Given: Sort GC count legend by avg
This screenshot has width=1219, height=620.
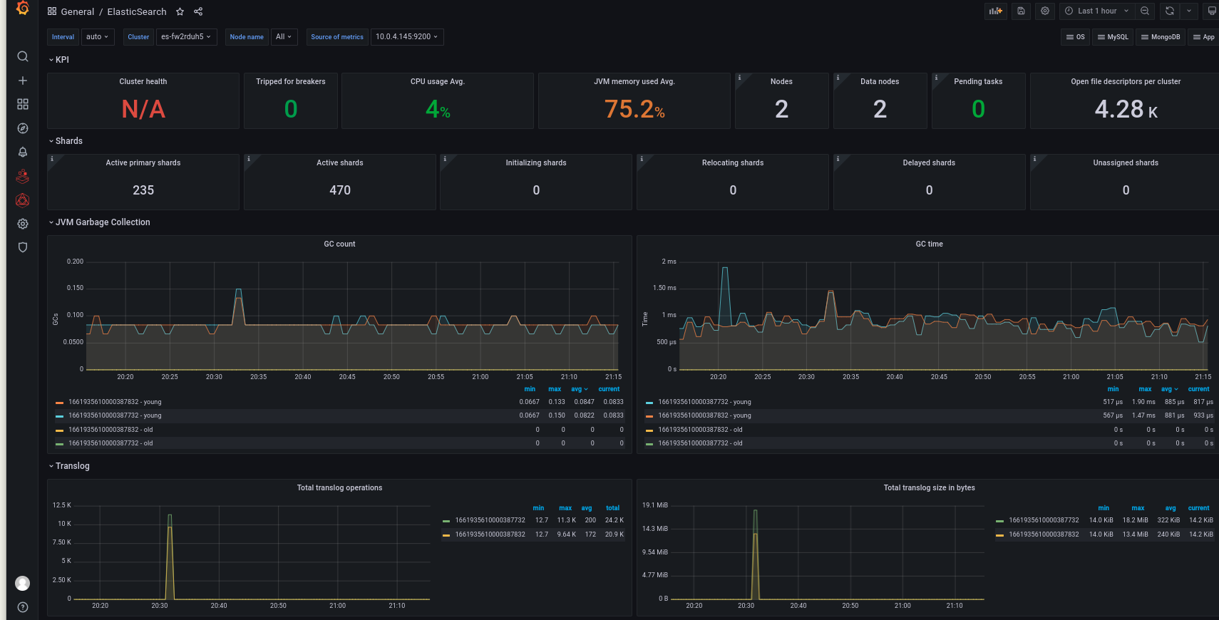Looking at the screenshot, I should (x=579, y=389).
